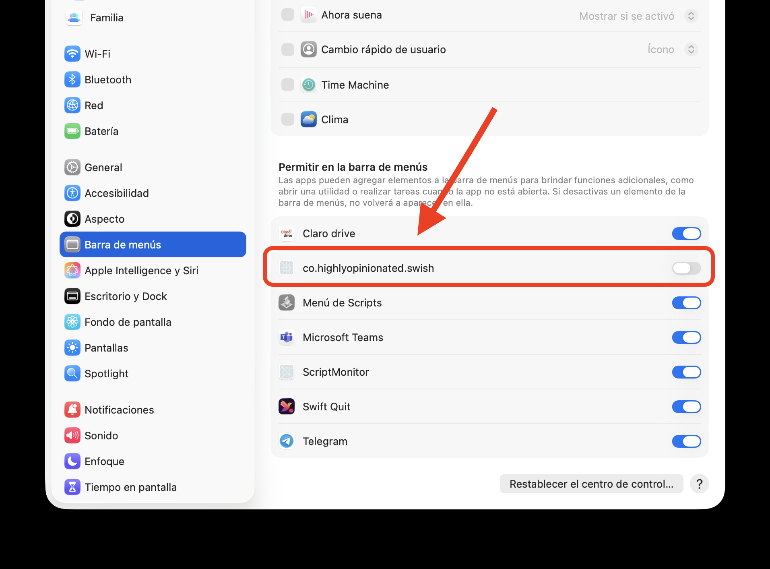The width and height of the screenshot is (770, 569).
Task: Open the help question mark button
Action: (700, 484)
